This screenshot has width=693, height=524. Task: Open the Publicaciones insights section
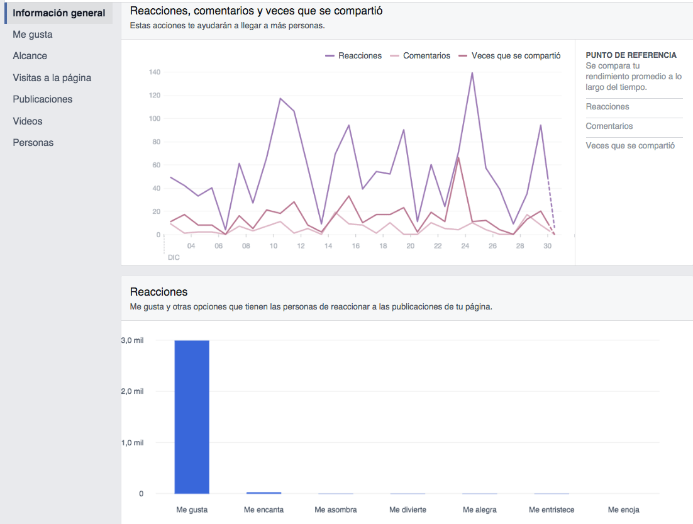click(x=42, y=99)
